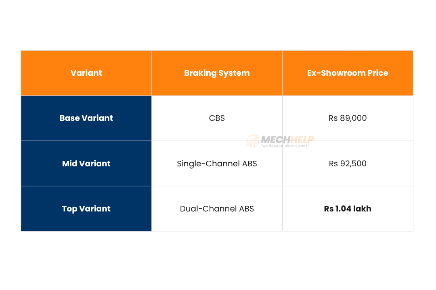
Task: Click the bold Rs 1.04 lakh price
Action: coord(348,209)
